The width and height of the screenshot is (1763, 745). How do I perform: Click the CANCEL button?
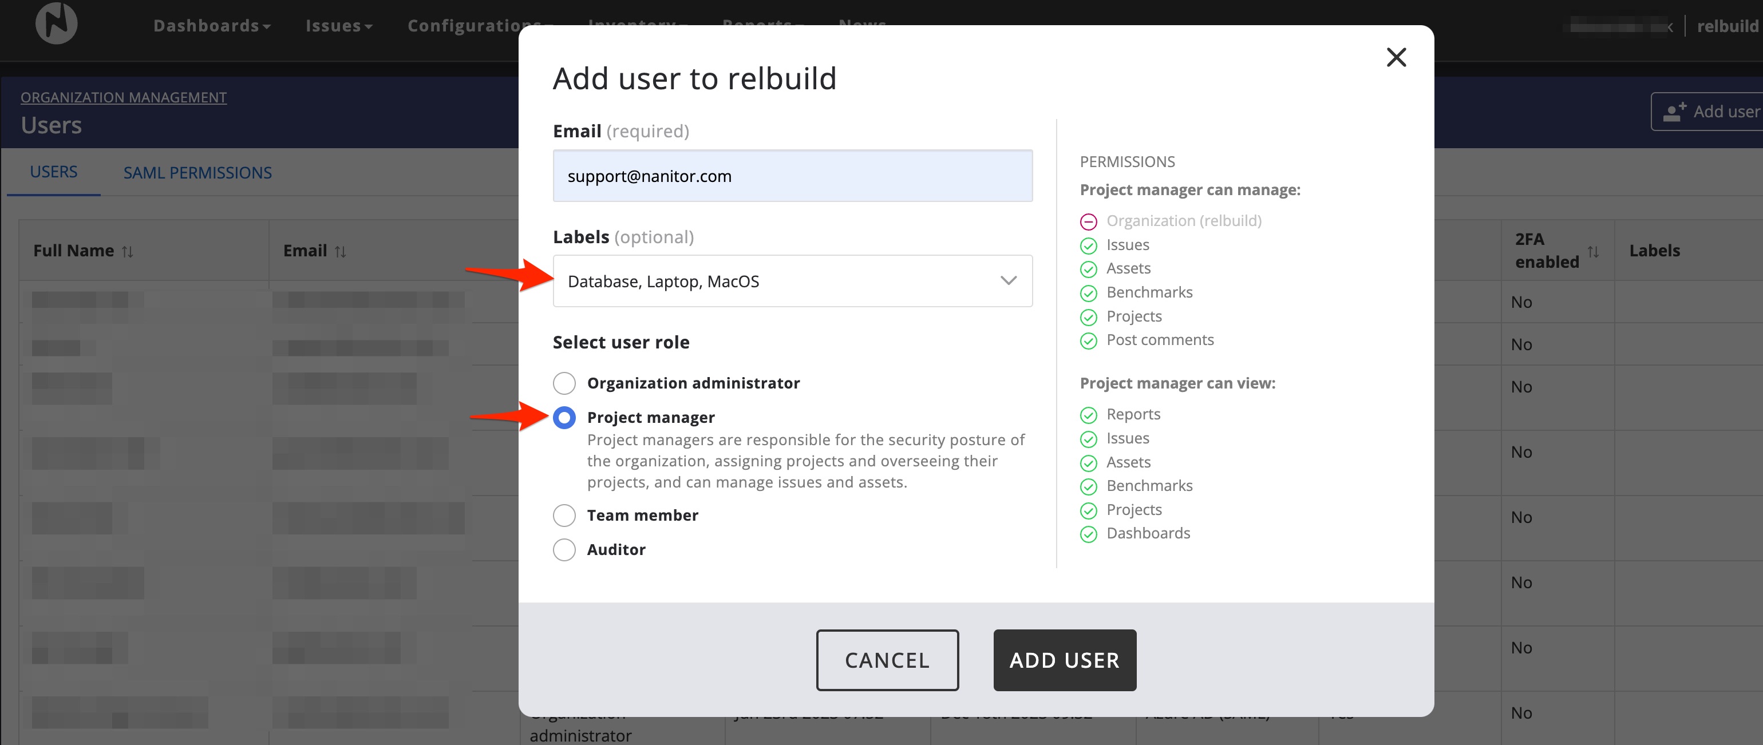click(887, 660)
